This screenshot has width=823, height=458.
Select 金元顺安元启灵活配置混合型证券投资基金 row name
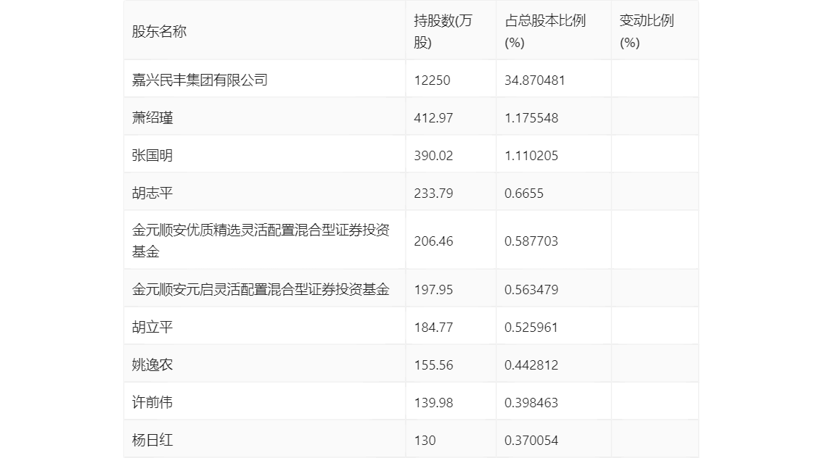click(261, 289)
